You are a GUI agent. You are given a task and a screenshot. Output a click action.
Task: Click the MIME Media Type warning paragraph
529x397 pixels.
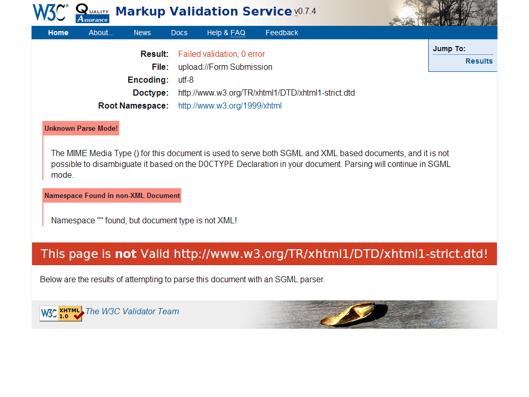pyautogui.click(x=251, y=164)
